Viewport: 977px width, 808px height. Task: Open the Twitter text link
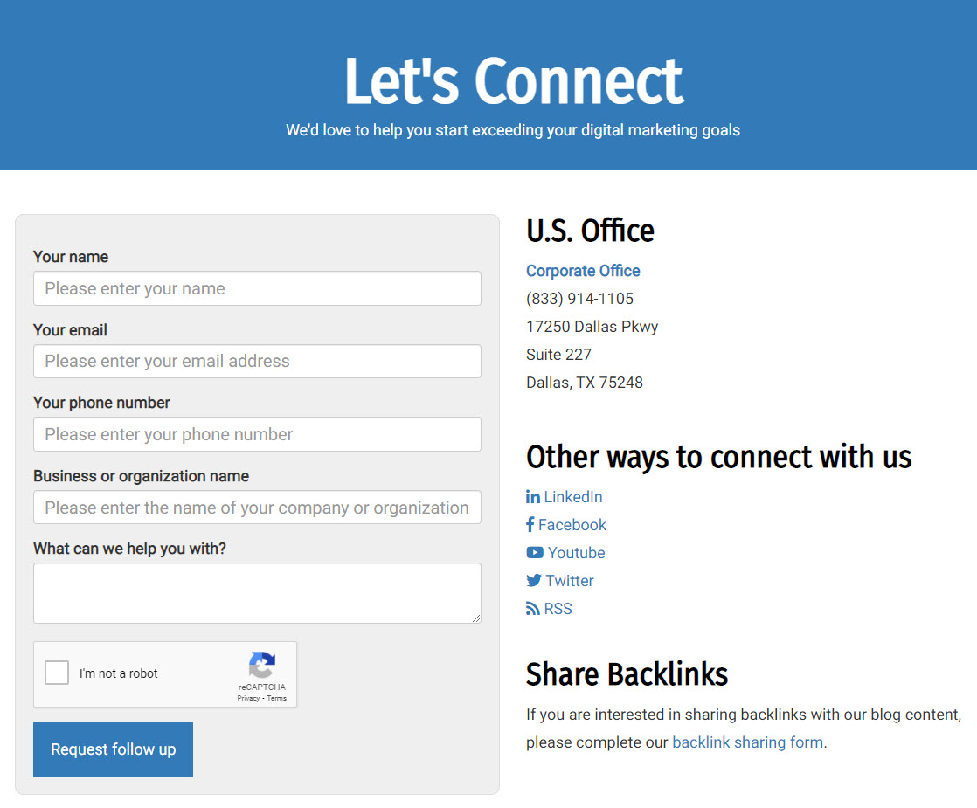tap(570, 581)
